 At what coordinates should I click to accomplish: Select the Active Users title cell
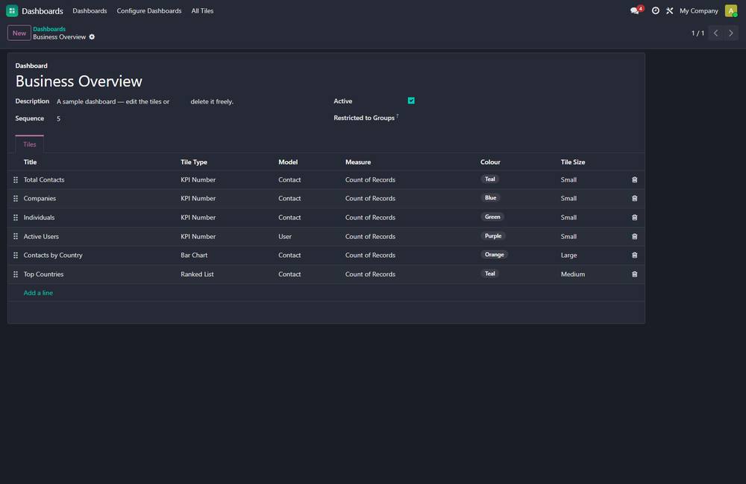tap(41, 237)
